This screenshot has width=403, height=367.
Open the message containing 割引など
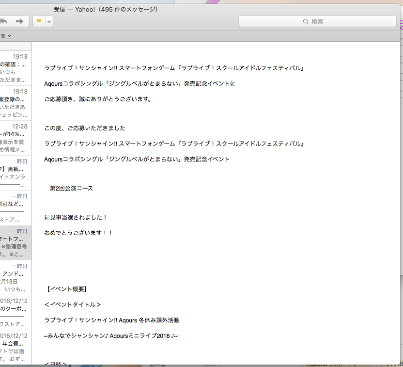tap(15, 208)
